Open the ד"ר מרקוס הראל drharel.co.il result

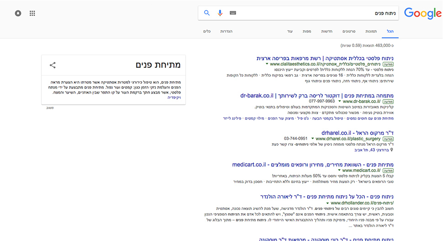pos(358,133)
